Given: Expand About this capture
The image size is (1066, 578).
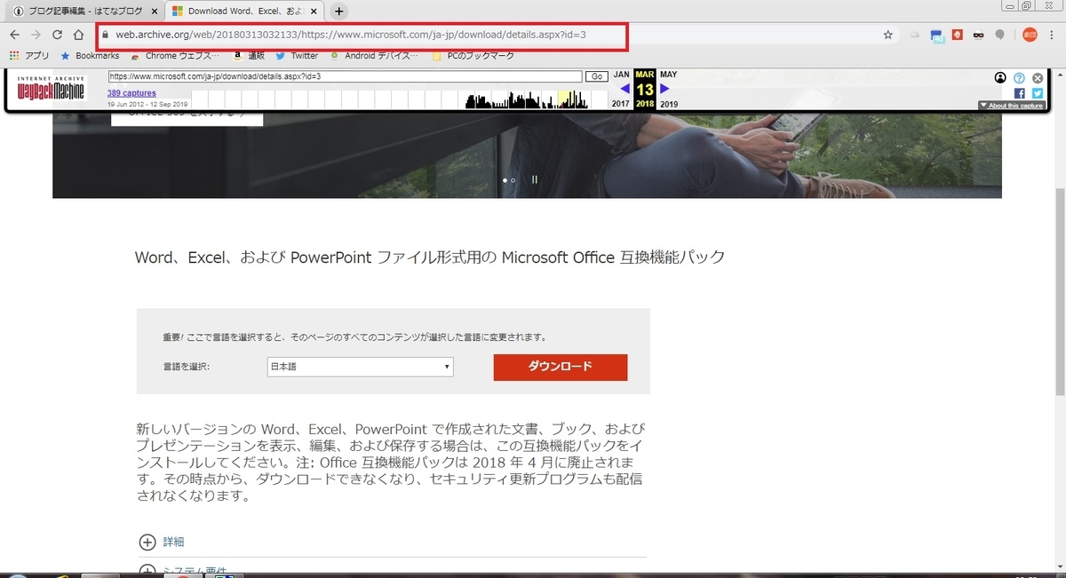Looking at the screenshot, I should coord(1011,106).
